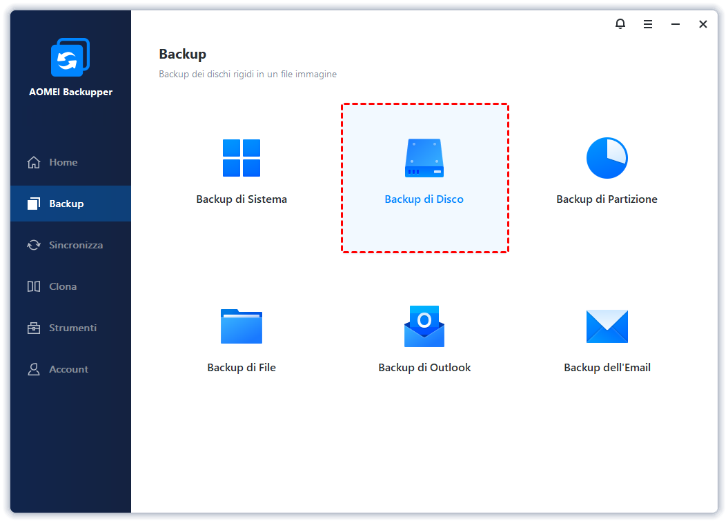Open Sincronizza in the sidebar

click(x=75, y=245)
